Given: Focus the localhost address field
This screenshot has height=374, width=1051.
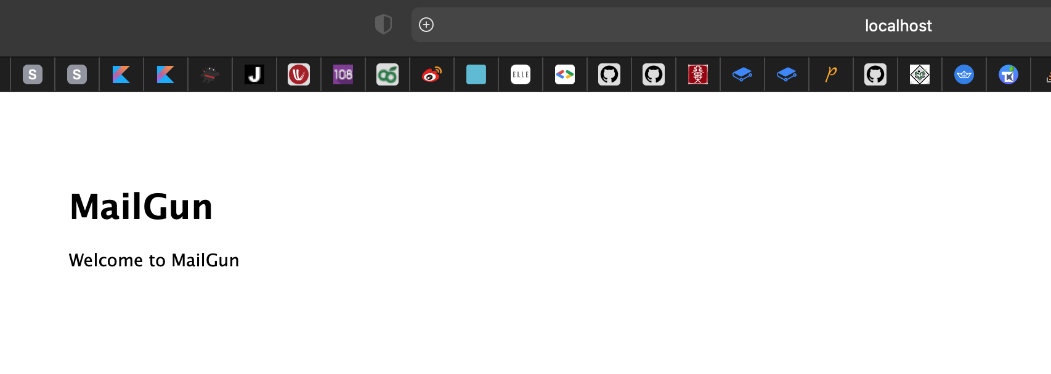Looking at the screenshot, I should (731, 25).
